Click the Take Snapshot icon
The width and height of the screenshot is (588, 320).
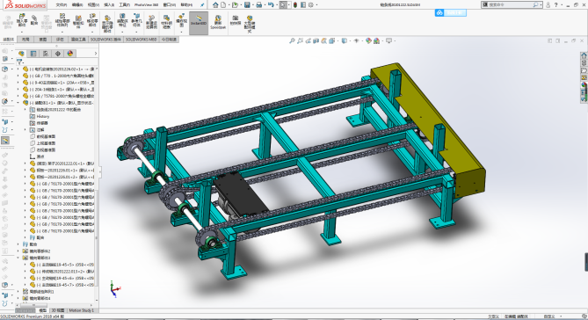[236, 18]
